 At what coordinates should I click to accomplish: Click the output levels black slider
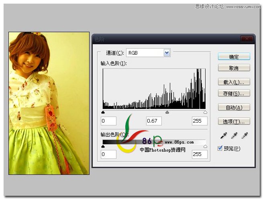[103, 146]
